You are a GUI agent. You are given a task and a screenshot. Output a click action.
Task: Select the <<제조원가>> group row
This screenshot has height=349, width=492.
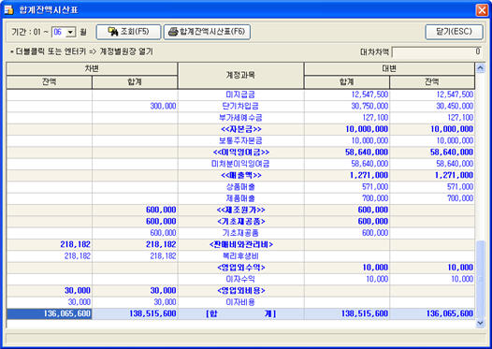click(x=240, y=210)
